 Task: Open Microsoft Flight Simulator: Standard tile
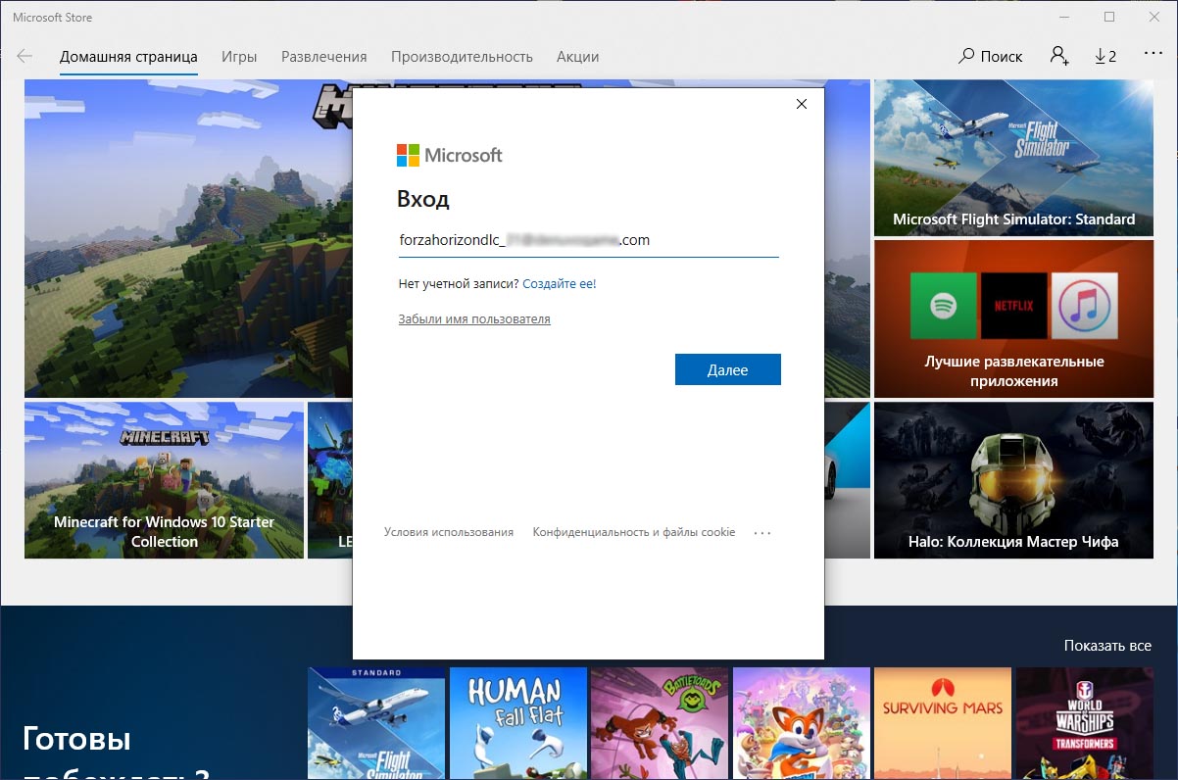(x=1013, y=159)
